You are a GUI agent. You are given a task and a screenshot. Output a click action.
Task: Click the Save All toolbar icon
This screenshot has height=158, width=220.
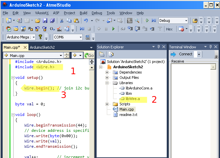(x=52, y=21)
